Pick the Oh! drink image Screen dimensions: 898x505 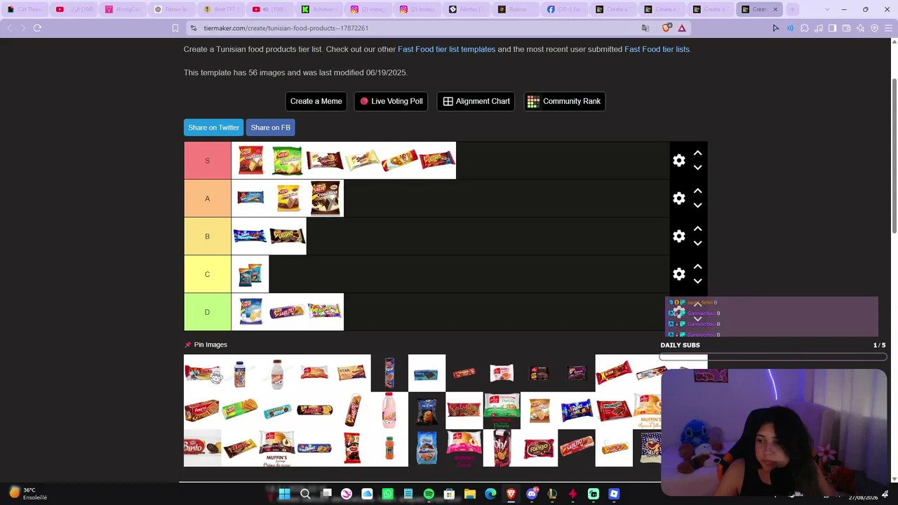pos(502,447)
